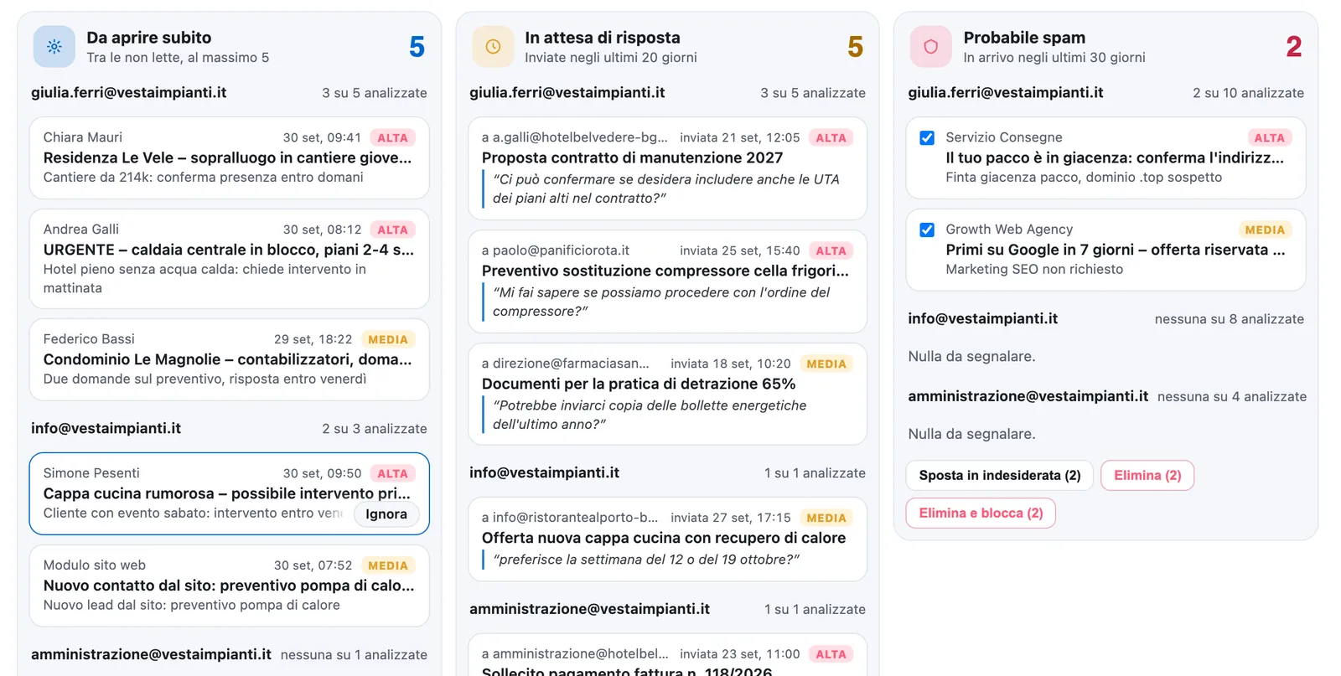Open the Modulo sito web lead email
Image resolution: width=1341 pixels, height=676 pixels.
229,586
